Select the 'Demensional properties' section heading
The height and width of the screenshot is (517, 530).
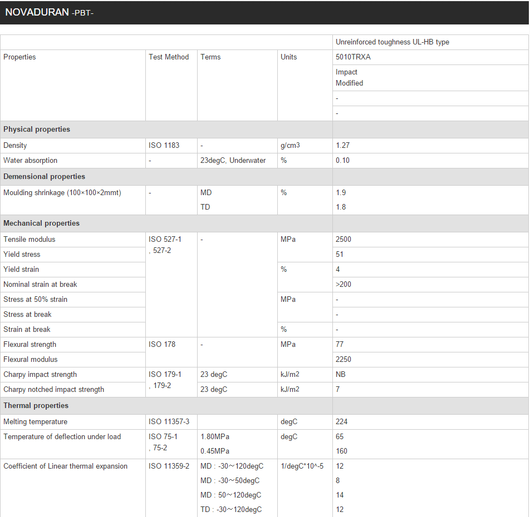45,176
